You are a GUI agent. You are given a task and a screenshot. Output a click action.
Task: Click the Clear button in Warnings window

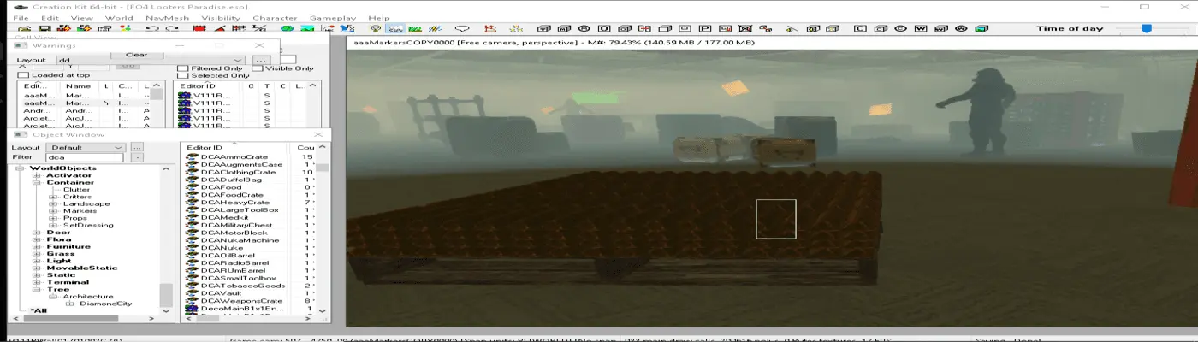pos(137,54)
